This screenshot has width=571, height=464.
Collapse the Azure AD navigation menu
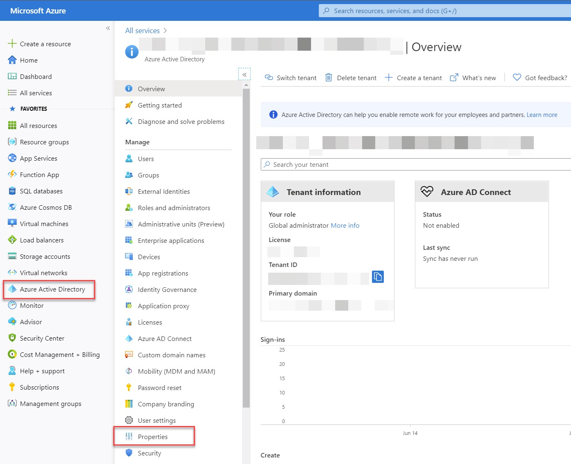tap(244, 74)
